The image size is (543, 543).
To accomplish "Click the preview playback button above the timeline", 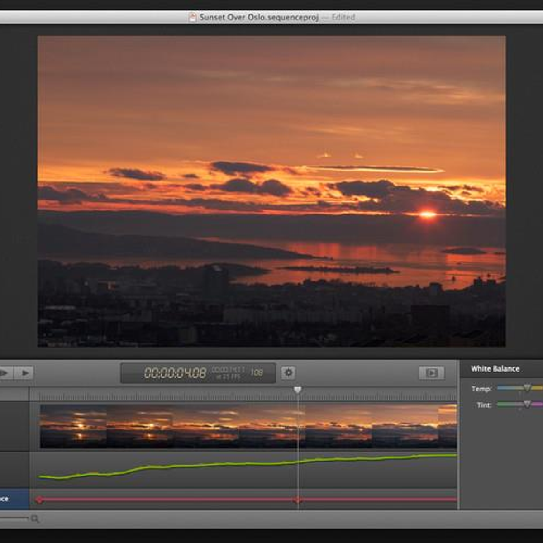I will point(432,373).
